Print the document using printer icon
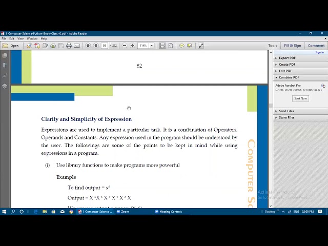Viewport: 328px width, 246px height. [x=69, y=46]
